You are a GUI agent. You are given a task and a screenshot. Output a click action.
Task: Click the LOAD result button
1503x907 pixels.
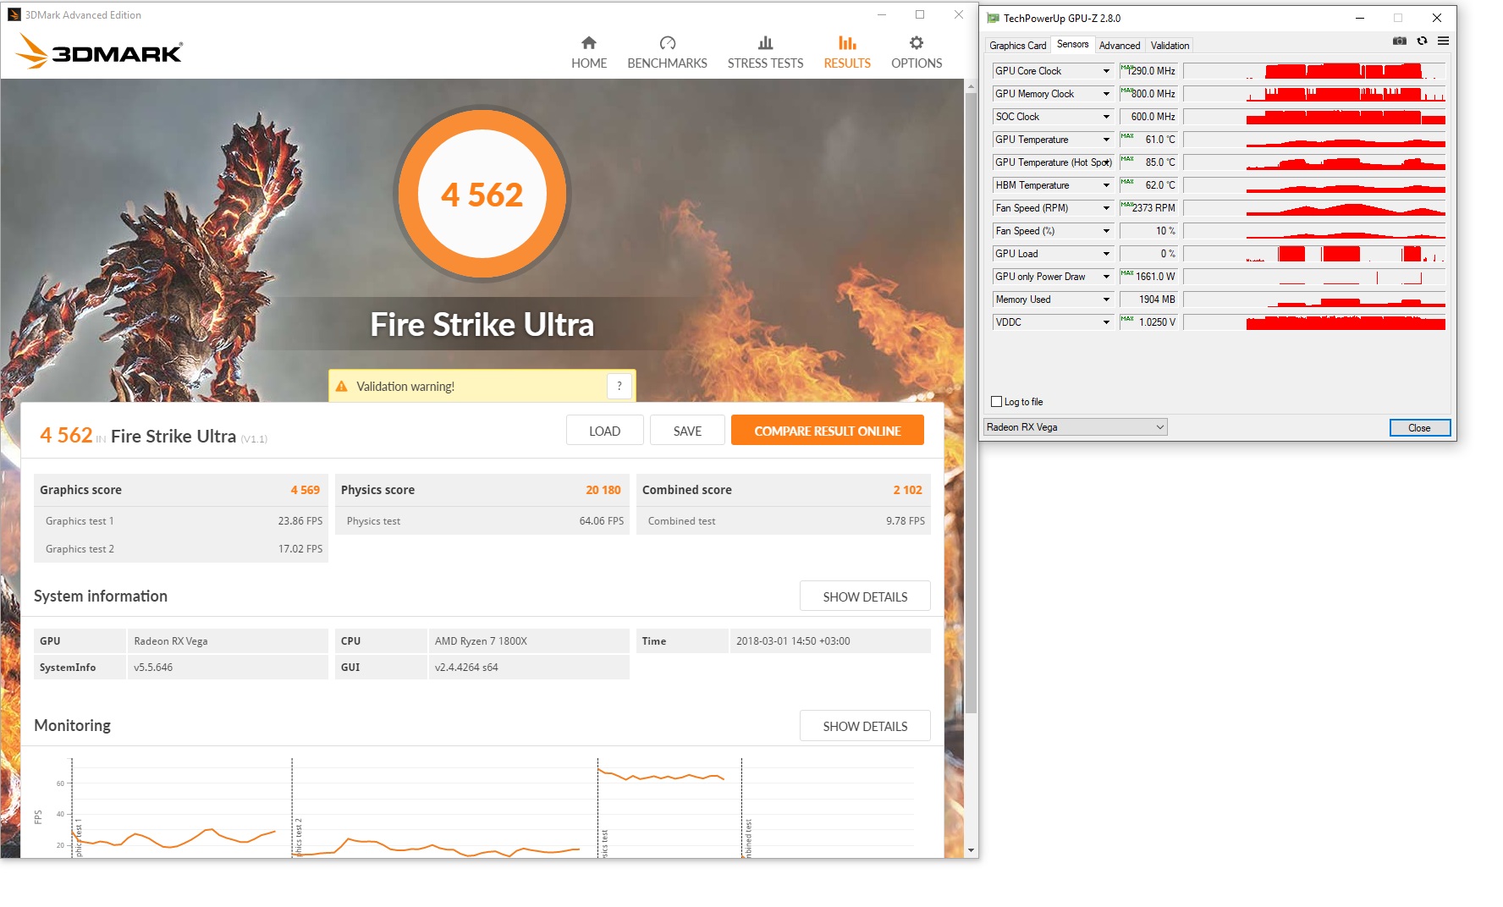click(604, 431)
